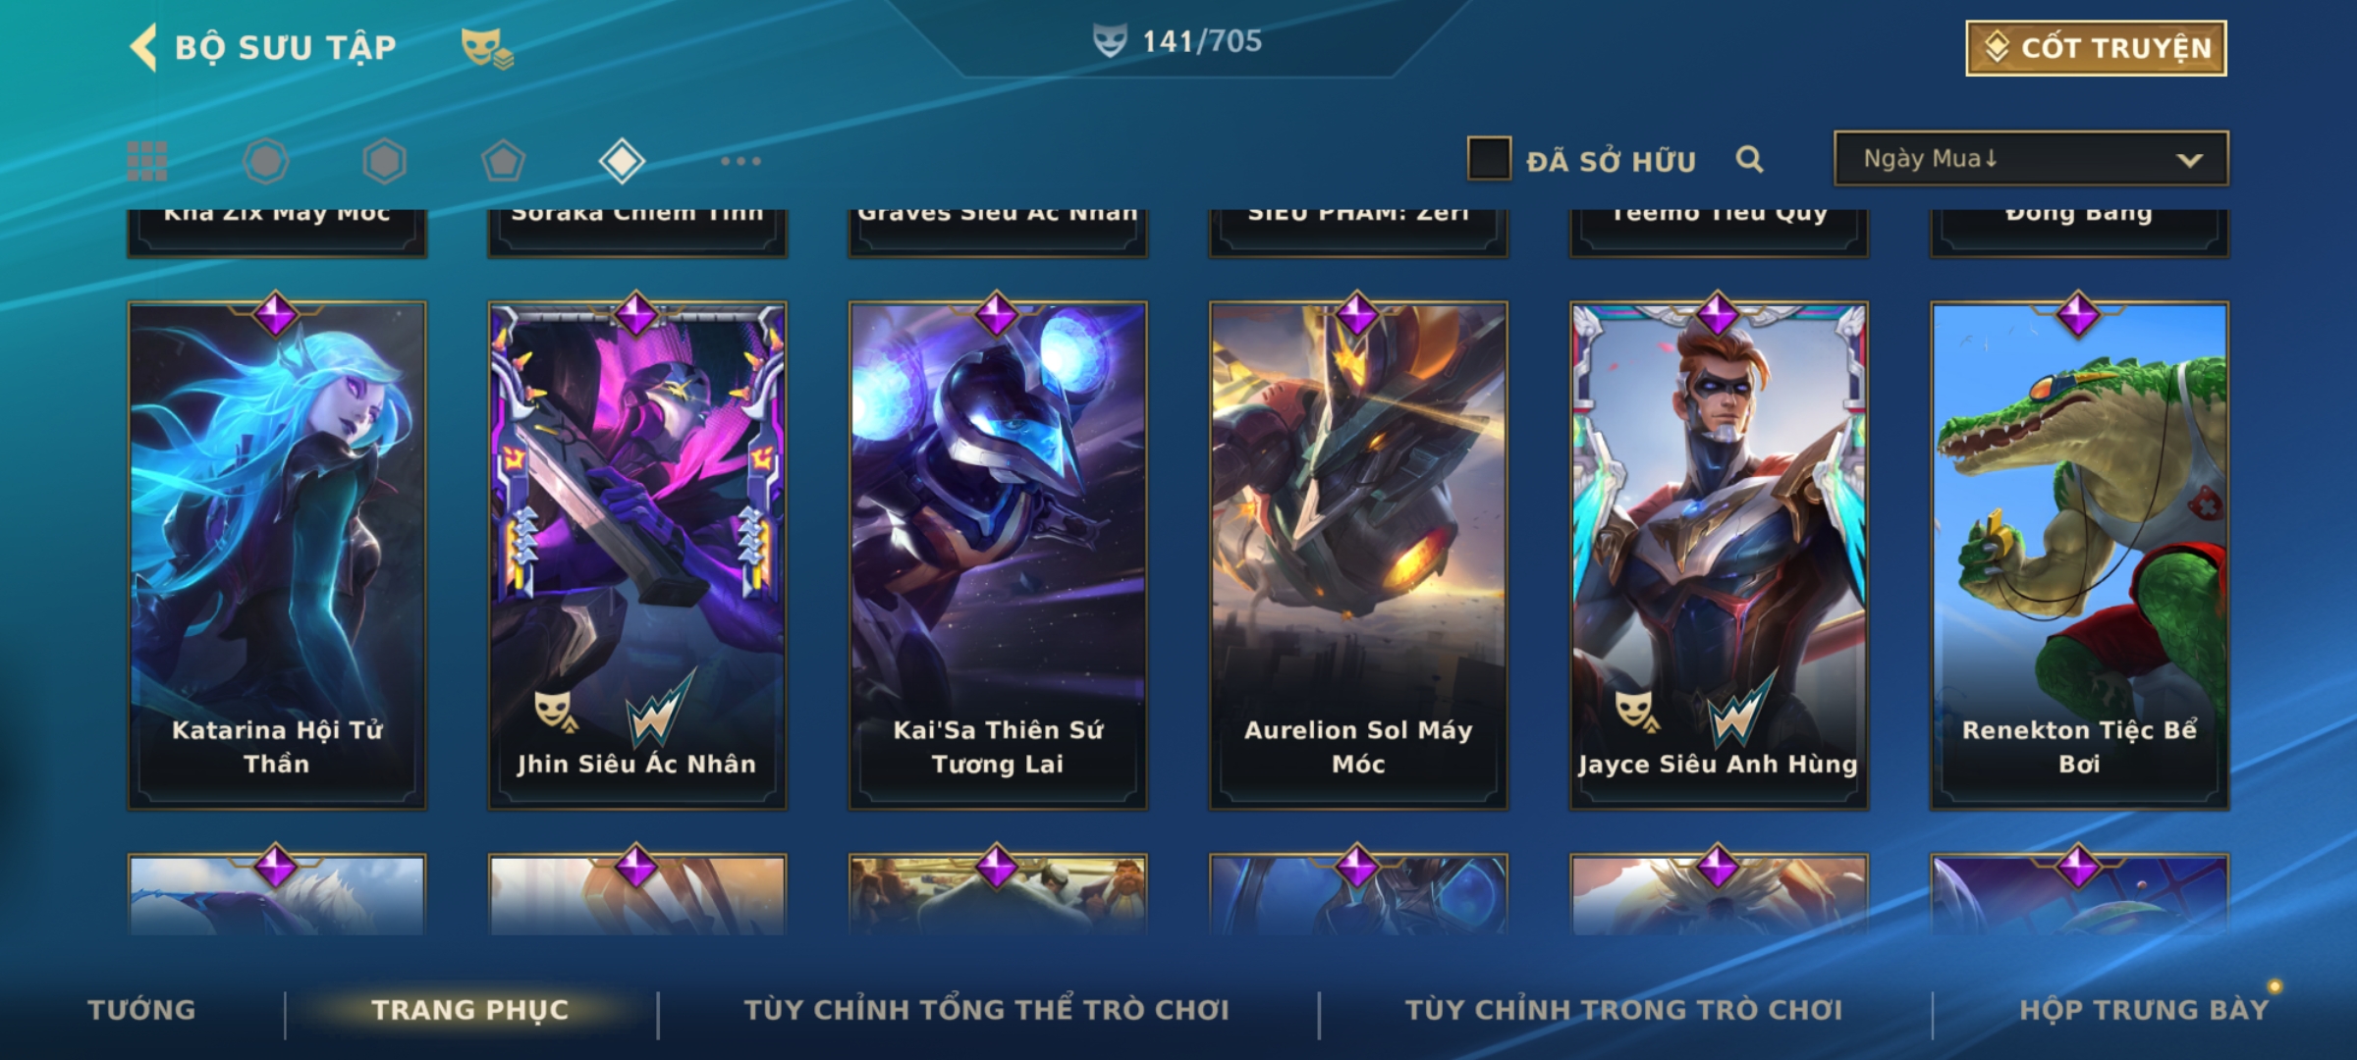This screenshot has height=1060, width=2357.
Task: Open the Jhin Siêu Ác Nhân skin card
Action: point(637,556)
